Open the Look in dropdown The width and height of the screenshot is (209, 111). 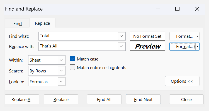61,82
